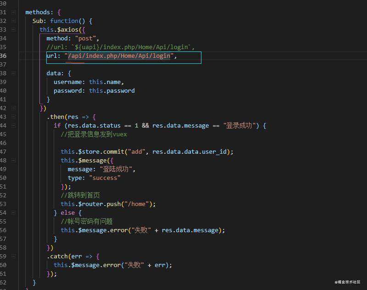Click 'res.data.status' in the if condition

pyautogui.click(x=94, y=126)
